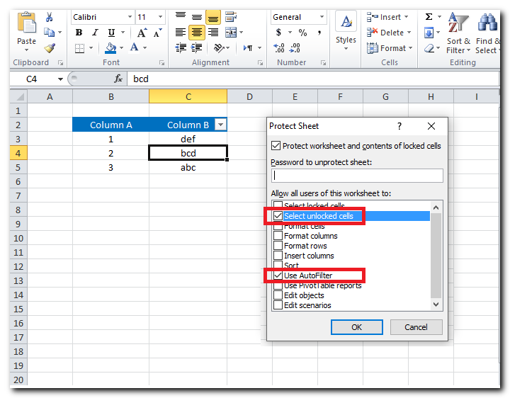The height and width of the screenshot is (398, 510).
Task: Toggle Bold formatting button
Action: click(x=79, y=33)
